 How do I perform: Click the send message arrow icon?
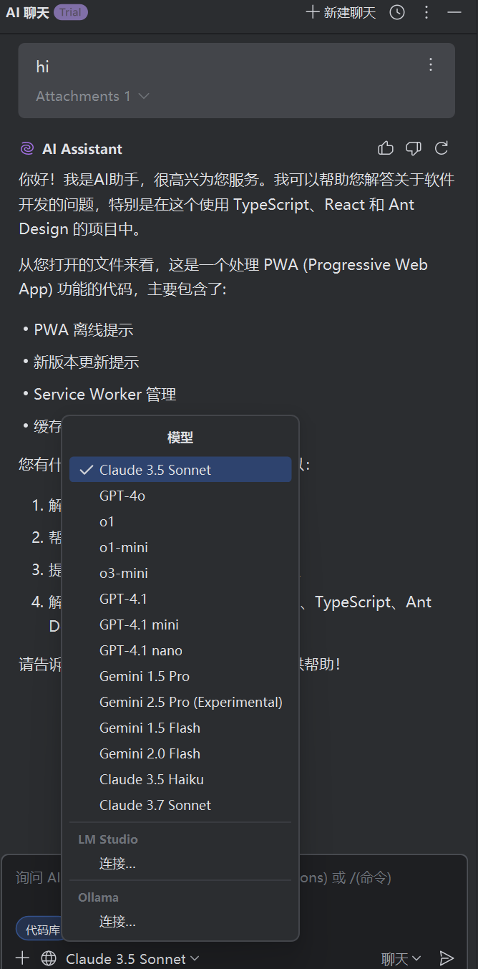(x=447, y=958)
